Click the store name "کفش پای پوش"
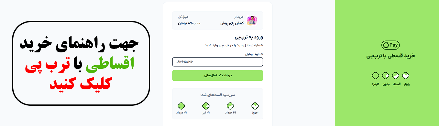 tap(232, 23)
